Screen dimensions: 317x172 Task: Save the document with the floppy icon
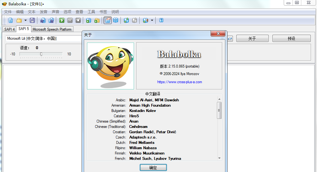pyautogui.click(x=32, y=20)
